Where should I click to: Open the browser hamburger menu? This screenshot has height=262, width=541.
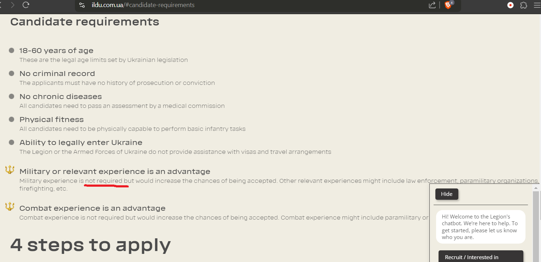537,5
